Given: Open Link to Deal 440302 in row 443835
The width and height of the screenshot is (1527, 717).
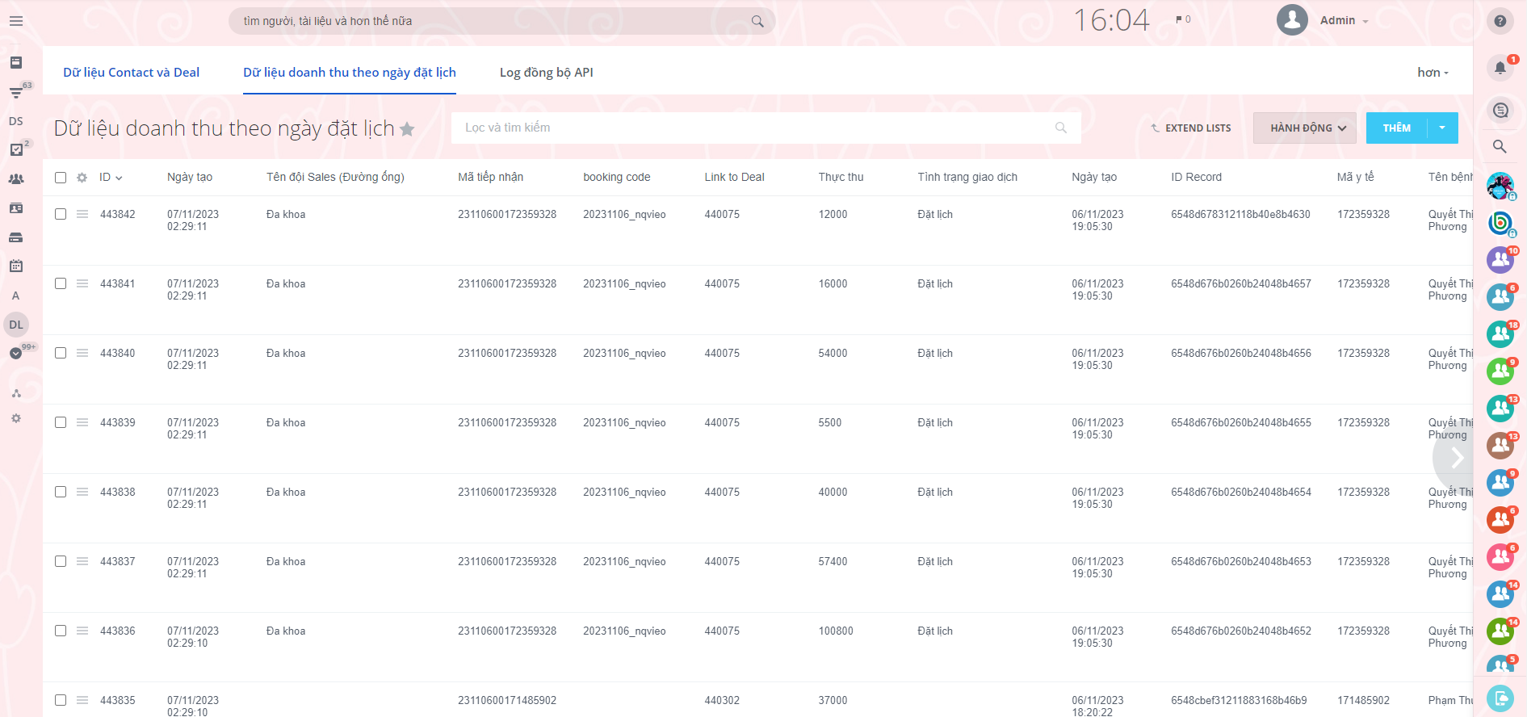Looking at the screenshot, I should [x=722, y=700].
